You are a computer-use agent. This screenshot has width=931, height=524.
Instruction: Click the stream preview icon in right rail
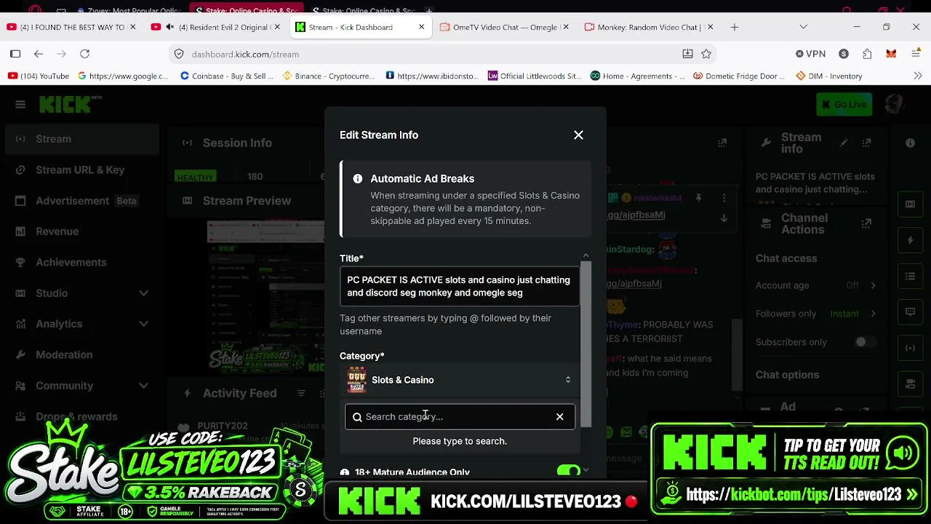(x=910, y=205)
